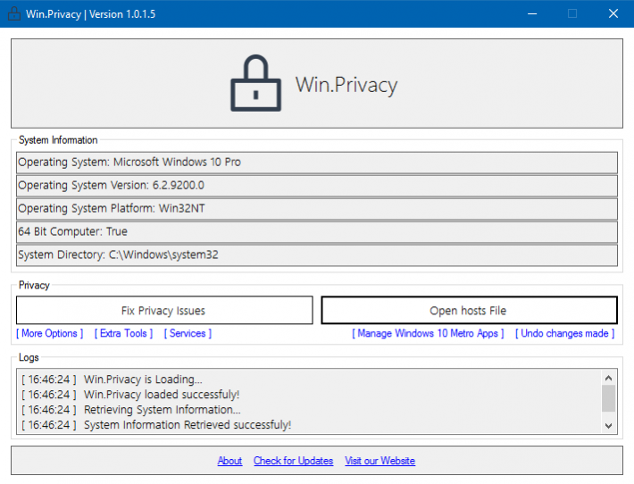Image resolution: width=634 pixels, height=484 pixels.
Task: Open the hosts file
Action: (x=469, y=310)
